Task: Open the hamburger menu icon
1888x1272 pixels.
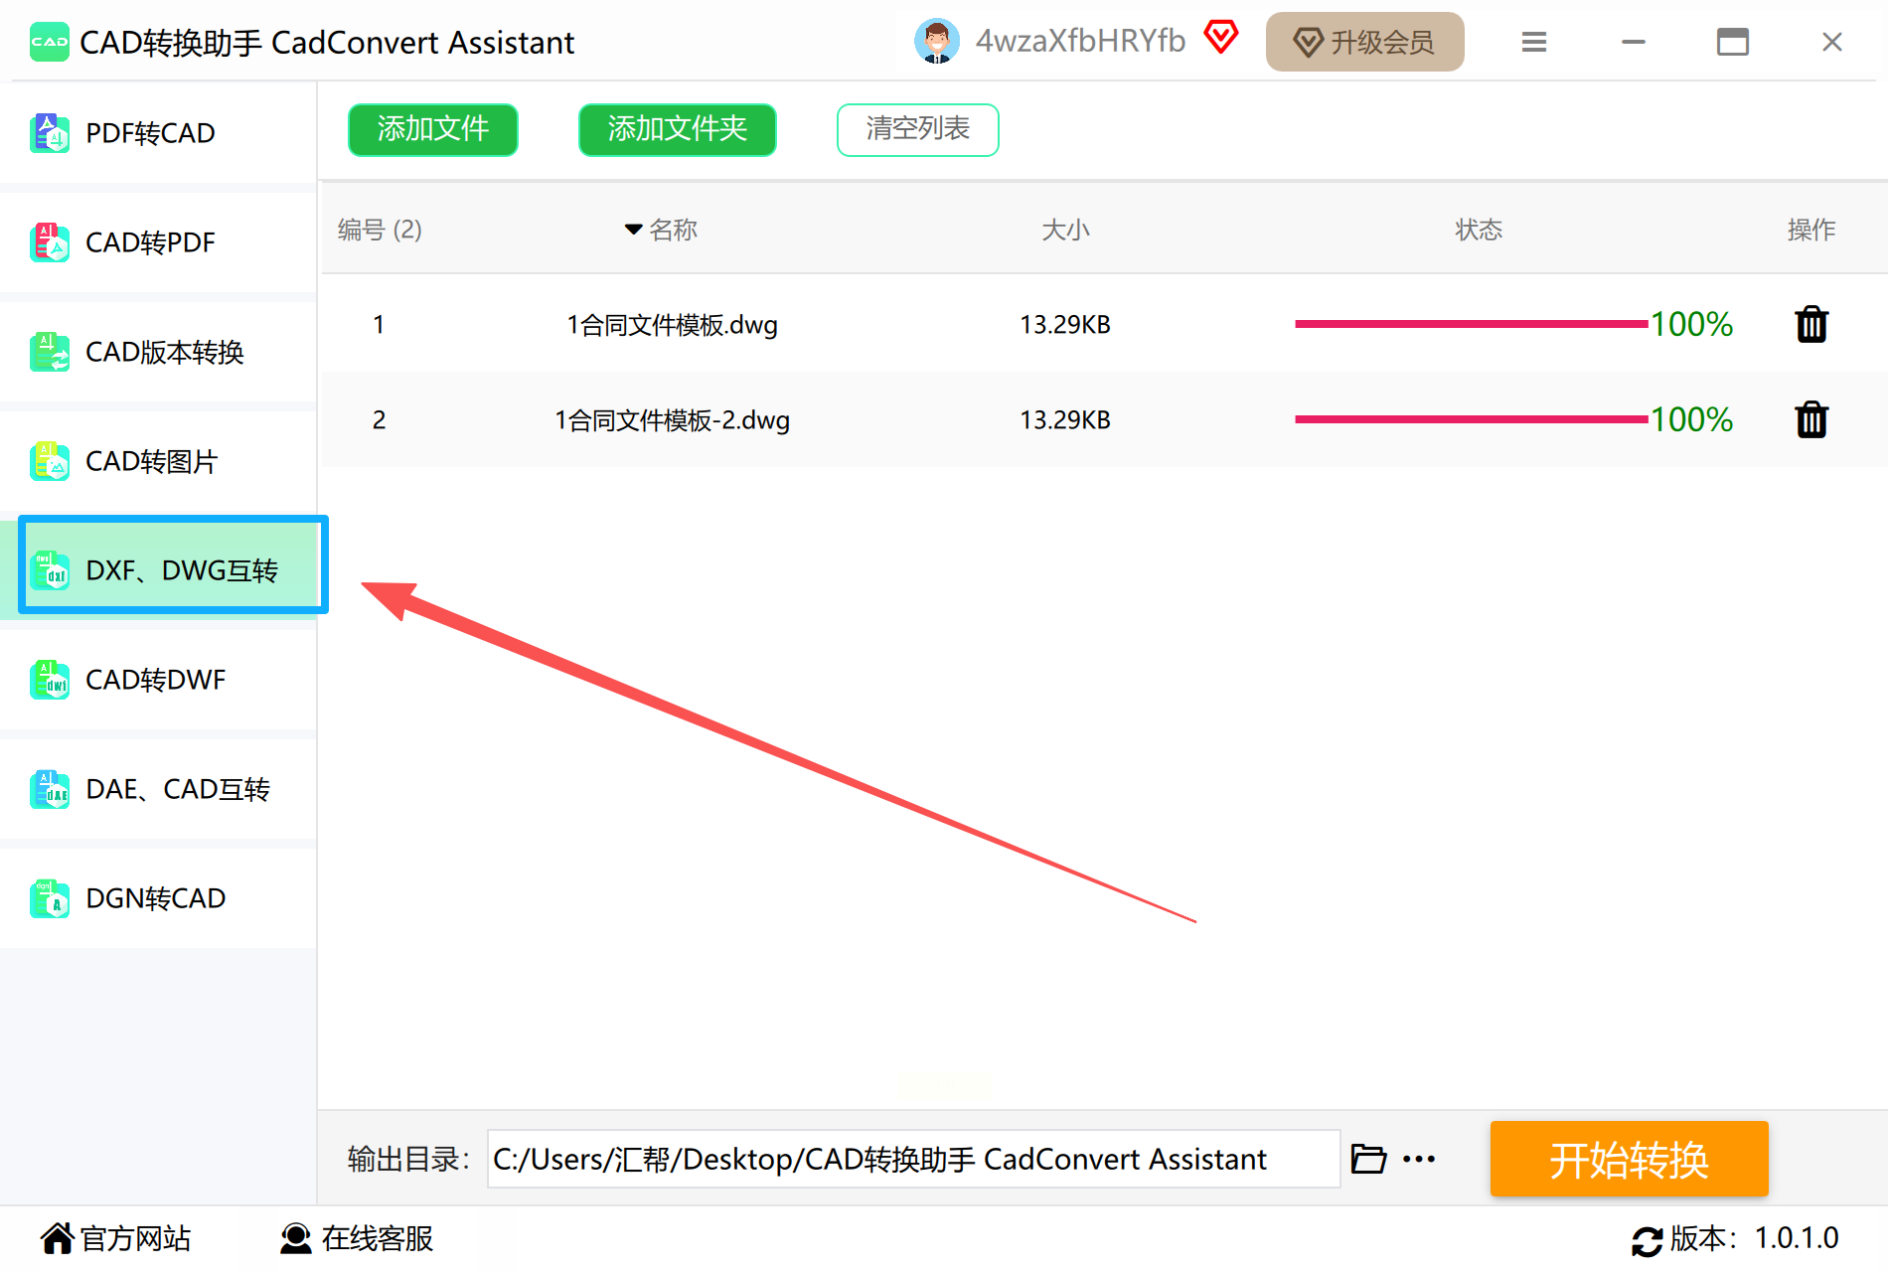Action: 1534,42
